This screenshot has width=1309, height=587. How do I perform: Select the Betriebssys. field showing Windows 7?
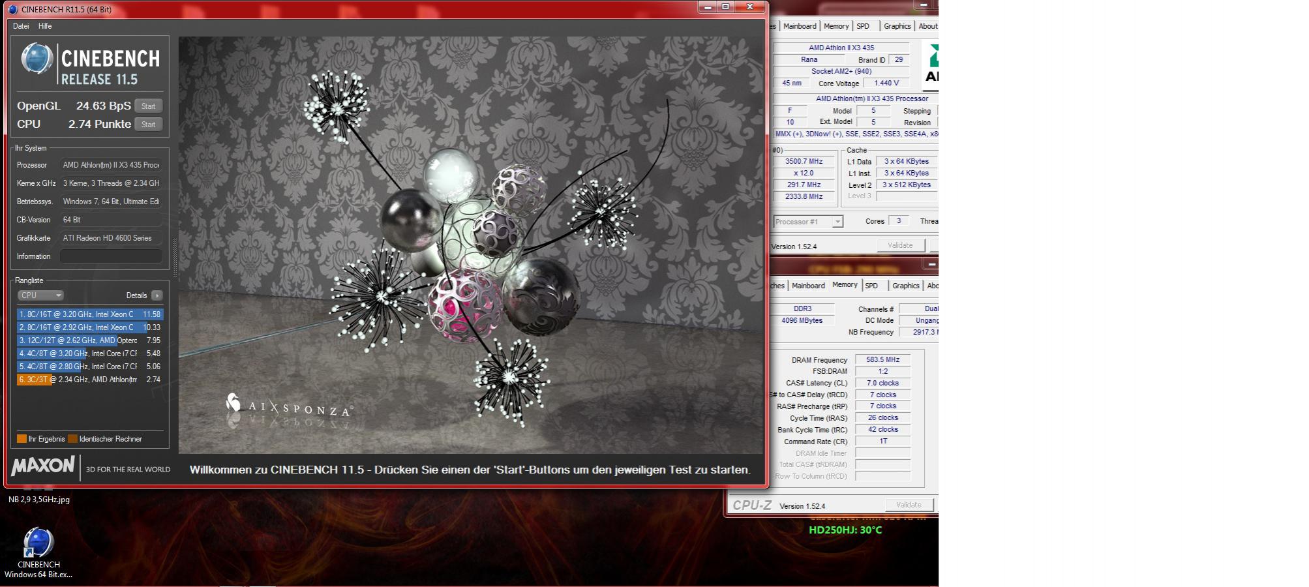(111, 202)
